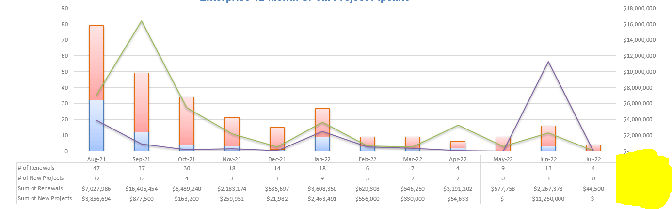Select the "Sum of New Projects" row label
Image resolution: width=672 pixels, height=209 pixels.
[x=45, y=198]
